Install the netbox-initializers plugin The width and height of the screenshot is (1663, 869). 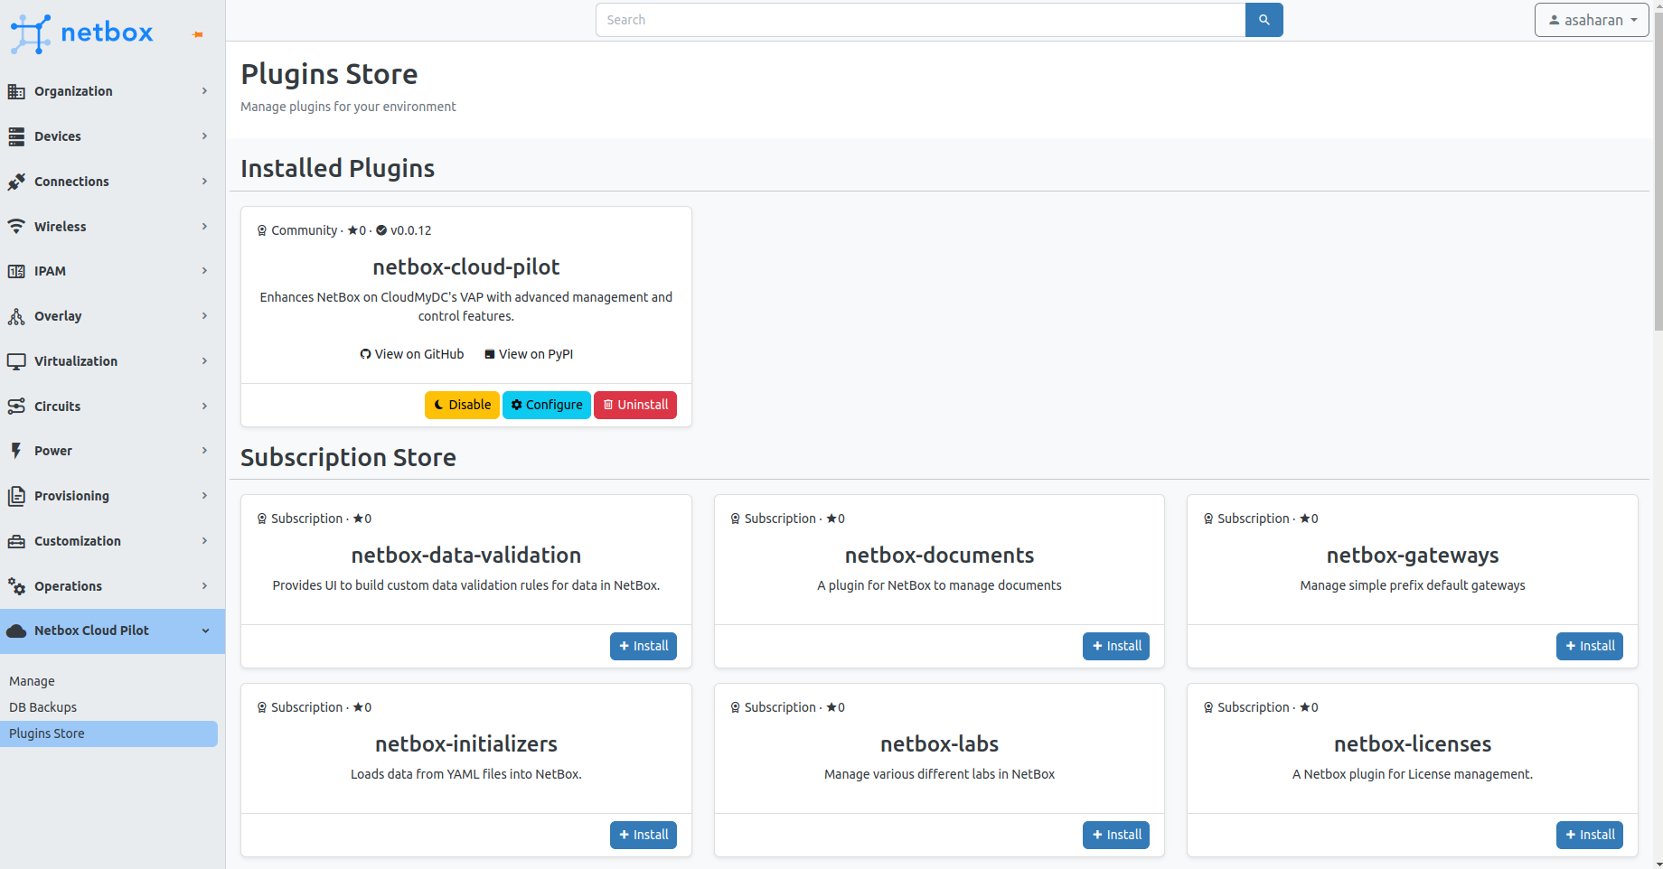coord(644,835)
